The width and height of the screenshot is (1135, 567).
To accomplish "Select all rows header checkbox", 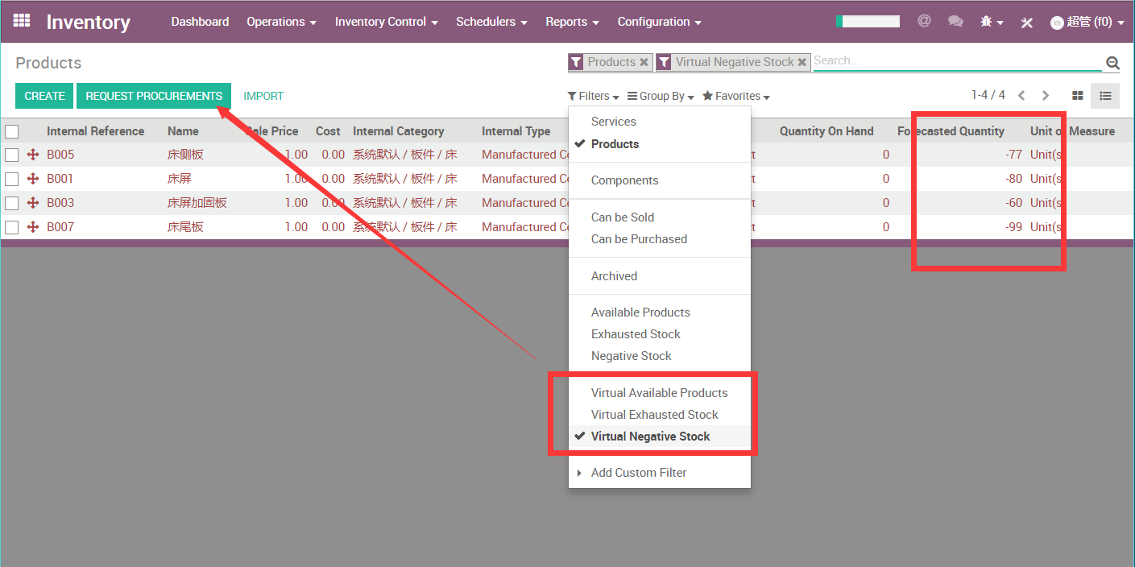I will coord(12,131).
